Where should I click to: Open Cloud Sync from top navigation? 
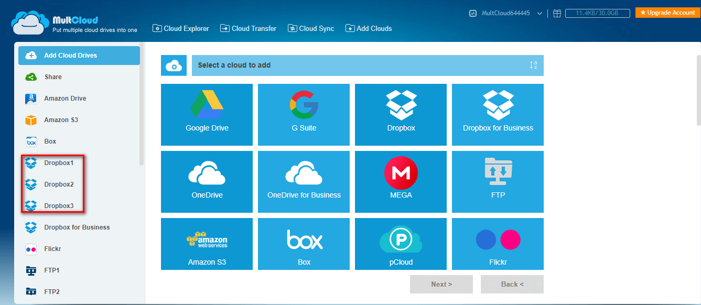coord(311,28)
